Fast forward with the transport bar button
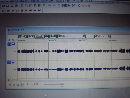This screenshot has width=130, height=98. click(35, 10)
